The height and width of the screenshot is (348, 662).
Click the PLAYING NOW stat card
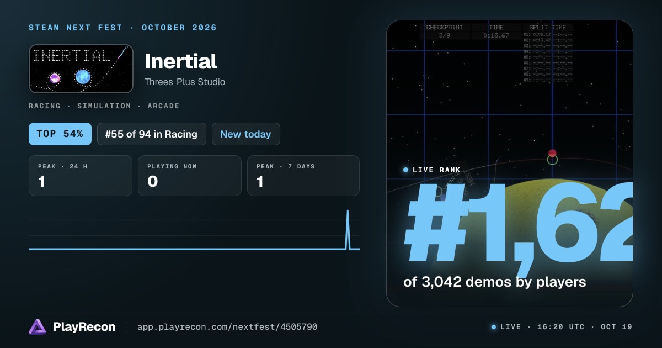tap(190, 176)
